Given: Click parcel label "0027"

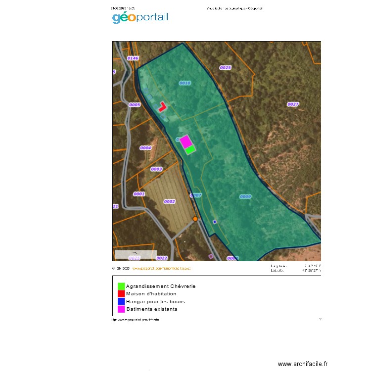Looking at the screenshot, I should point(293,104).
